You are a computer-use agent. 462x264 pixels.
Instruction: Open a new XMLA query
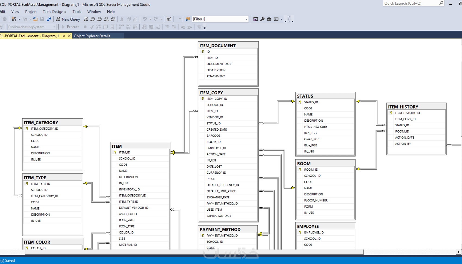106,19
